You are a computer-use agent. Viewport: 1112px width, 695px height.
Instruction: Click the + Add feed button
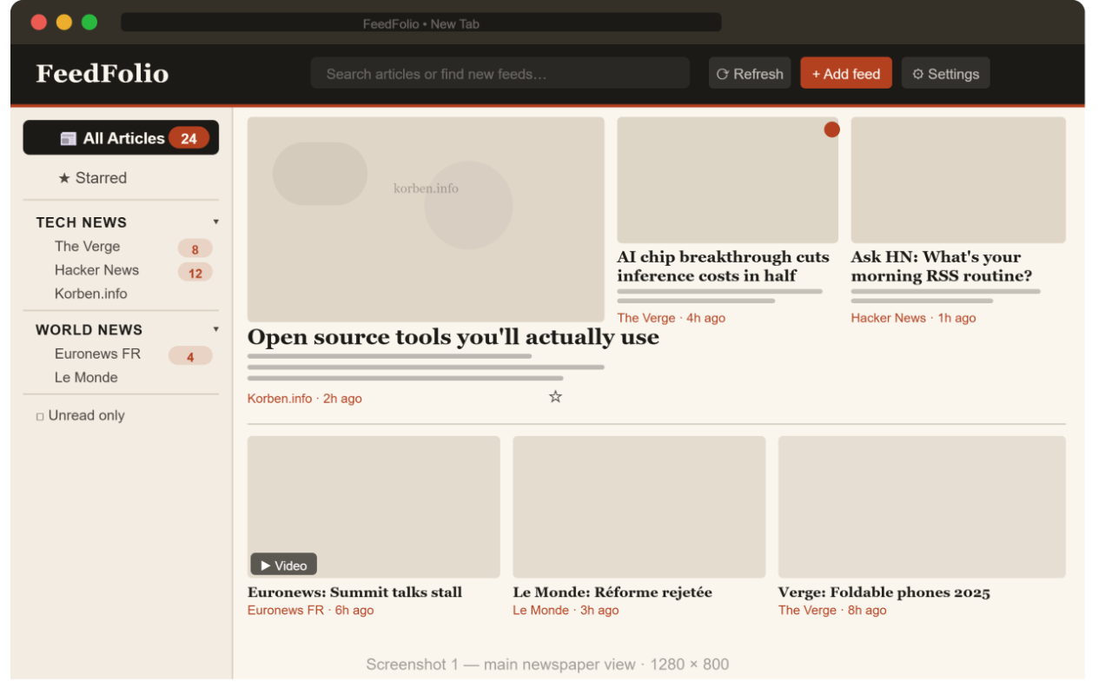point(846,74)
